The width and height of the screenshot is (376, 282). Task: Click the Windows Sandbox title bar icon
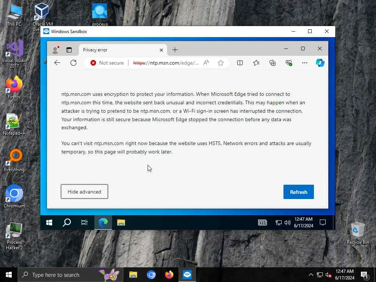click(x=46, y=32)
